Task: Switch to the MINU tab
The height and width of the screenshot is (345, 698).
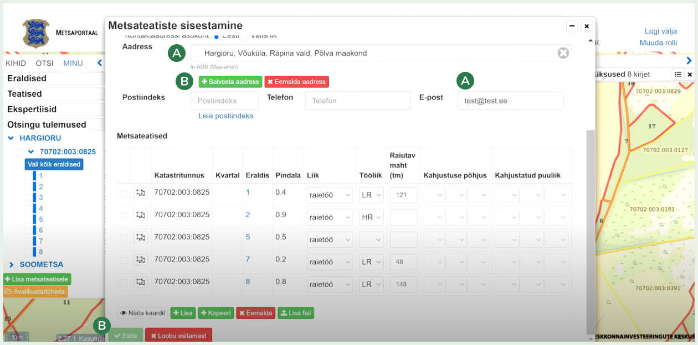Action: click(x=73, y=63)
